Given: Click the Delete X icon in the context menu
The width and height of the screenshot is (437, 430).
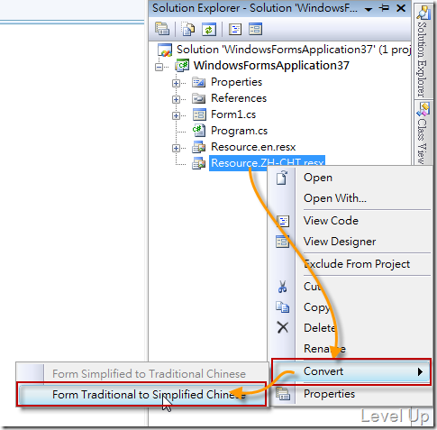Looking at the screenshot, I should (283, 327).
